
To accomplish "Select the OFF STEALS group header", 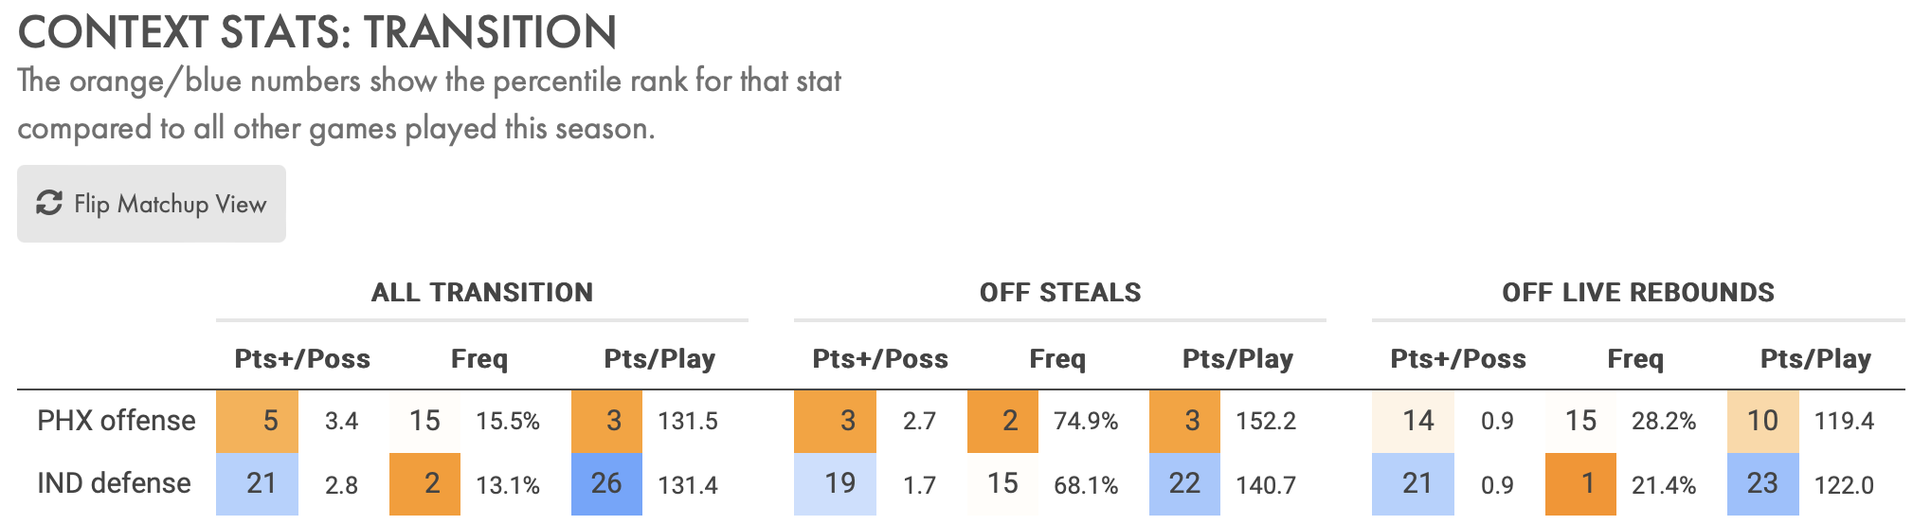I will (x=1060, y=292).
